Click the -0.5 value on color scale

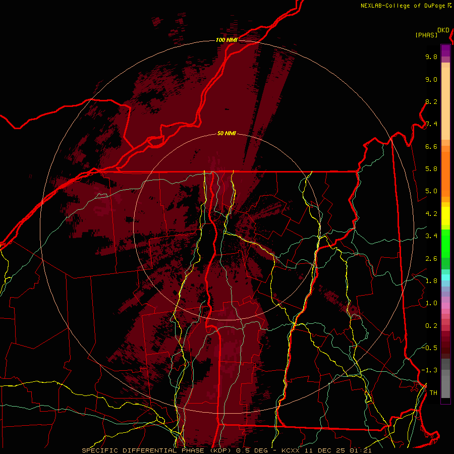(429, 348)
